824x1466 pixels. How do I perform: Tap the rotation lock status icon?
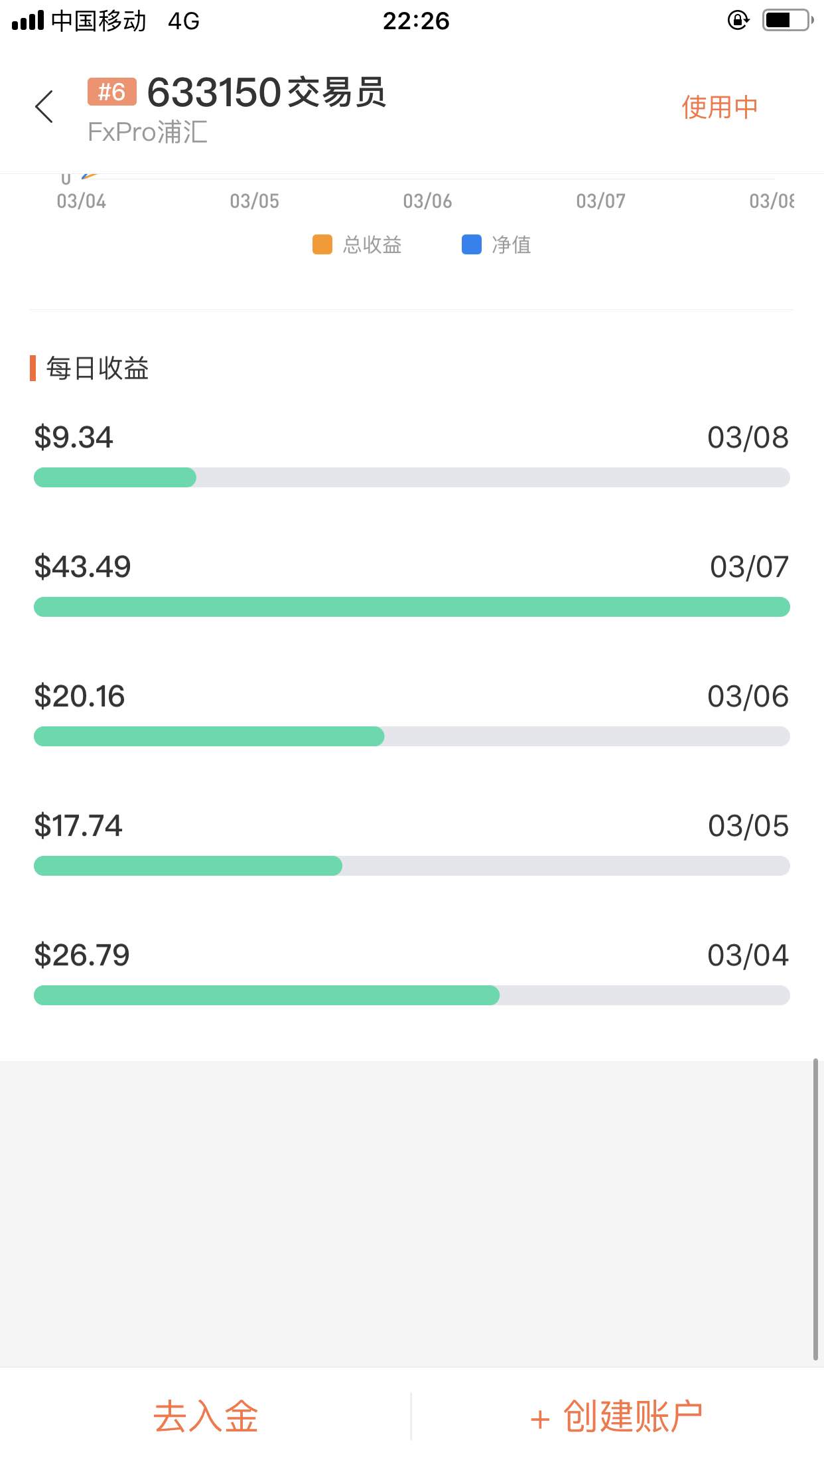click(738, 21)
